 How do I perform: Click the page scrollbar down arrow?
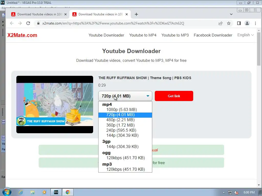259,185
